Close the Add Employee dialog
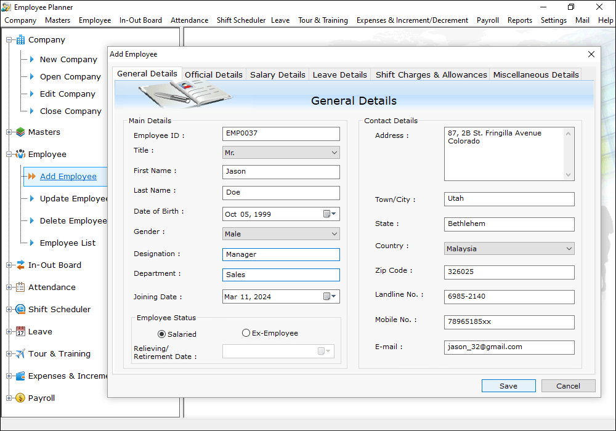 point(591,54)
